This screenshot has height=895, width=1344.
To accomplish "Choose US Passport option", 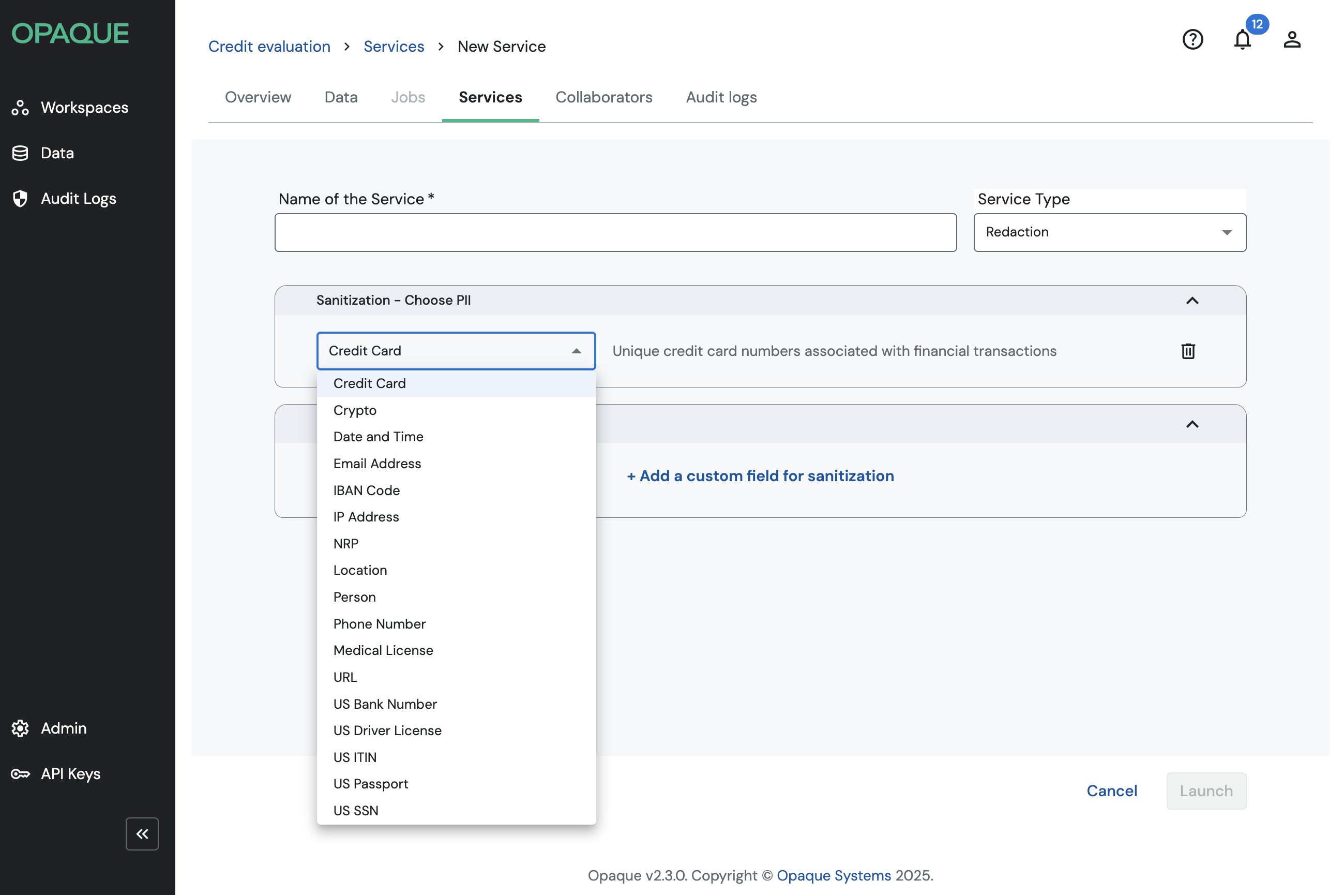I will (x=457, y=784).
